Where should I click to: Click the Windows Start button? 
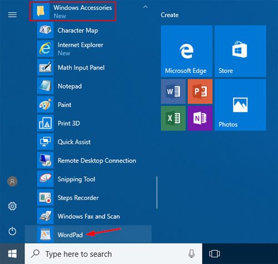(x=12, y=253)
